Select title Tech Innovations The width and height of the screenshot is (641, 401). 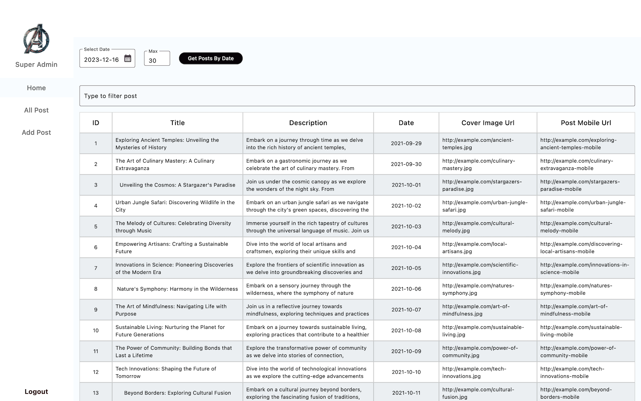coord(166,372)
